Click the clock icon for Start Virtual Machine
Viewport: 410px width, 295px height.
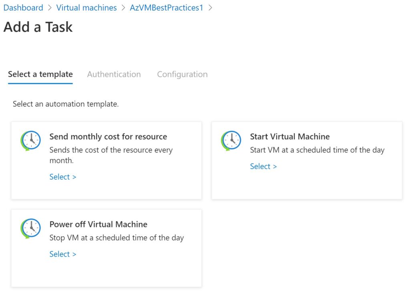(x=231, y=140)
